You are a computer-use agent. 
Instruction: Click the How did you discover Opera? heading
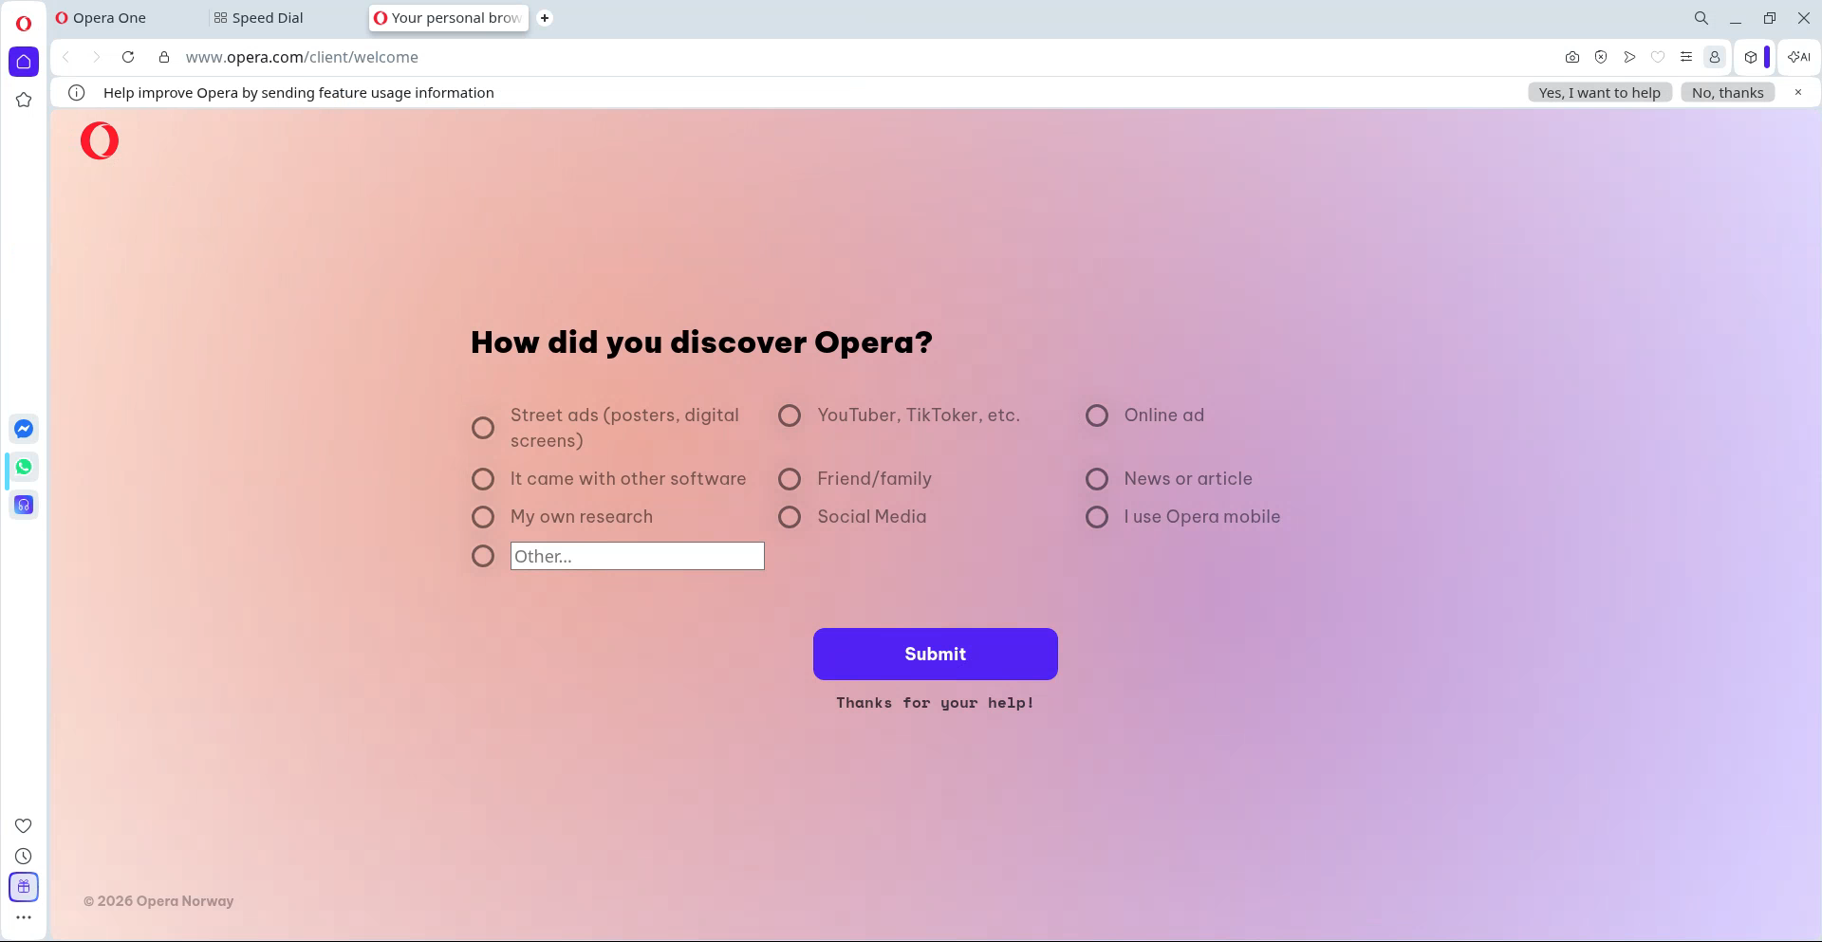[701, 342]
